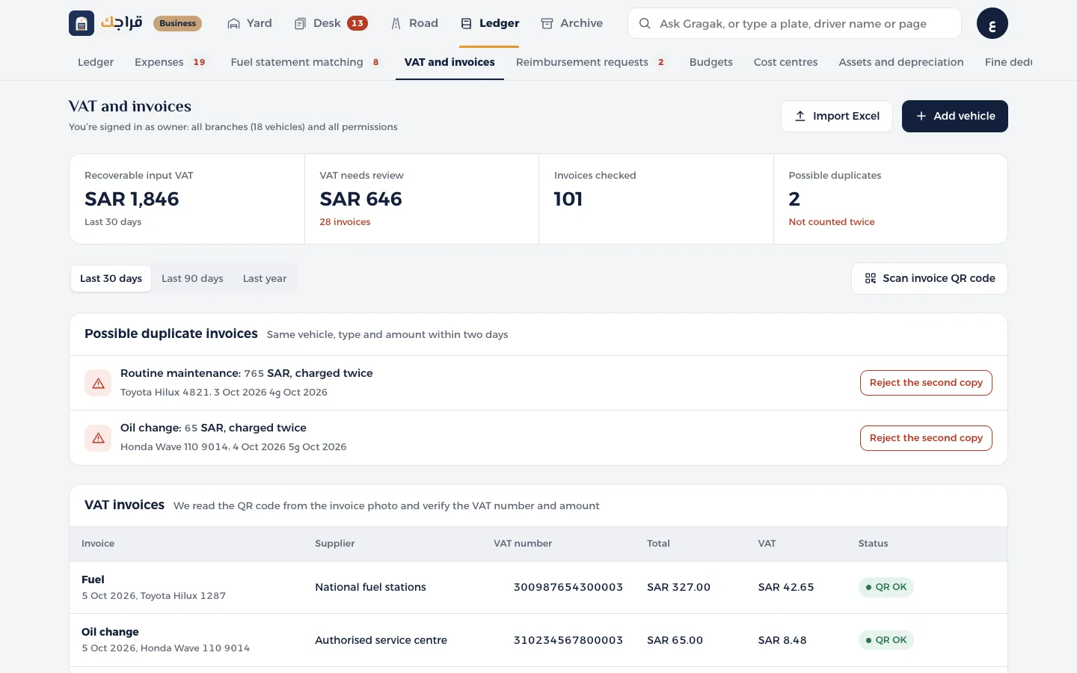Click the warning icon for Oil change duplicate
The height and width of the screenshot is (673, 1077).
(x=98, y=437)
